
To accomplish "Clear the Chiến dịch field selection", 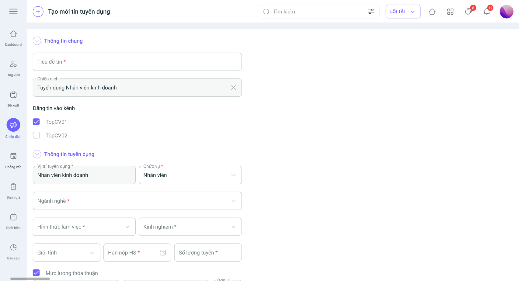I will (233, 88).
